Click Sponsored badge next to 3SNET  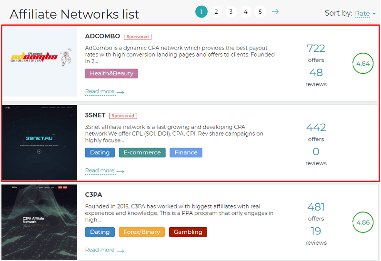[123, 116]
